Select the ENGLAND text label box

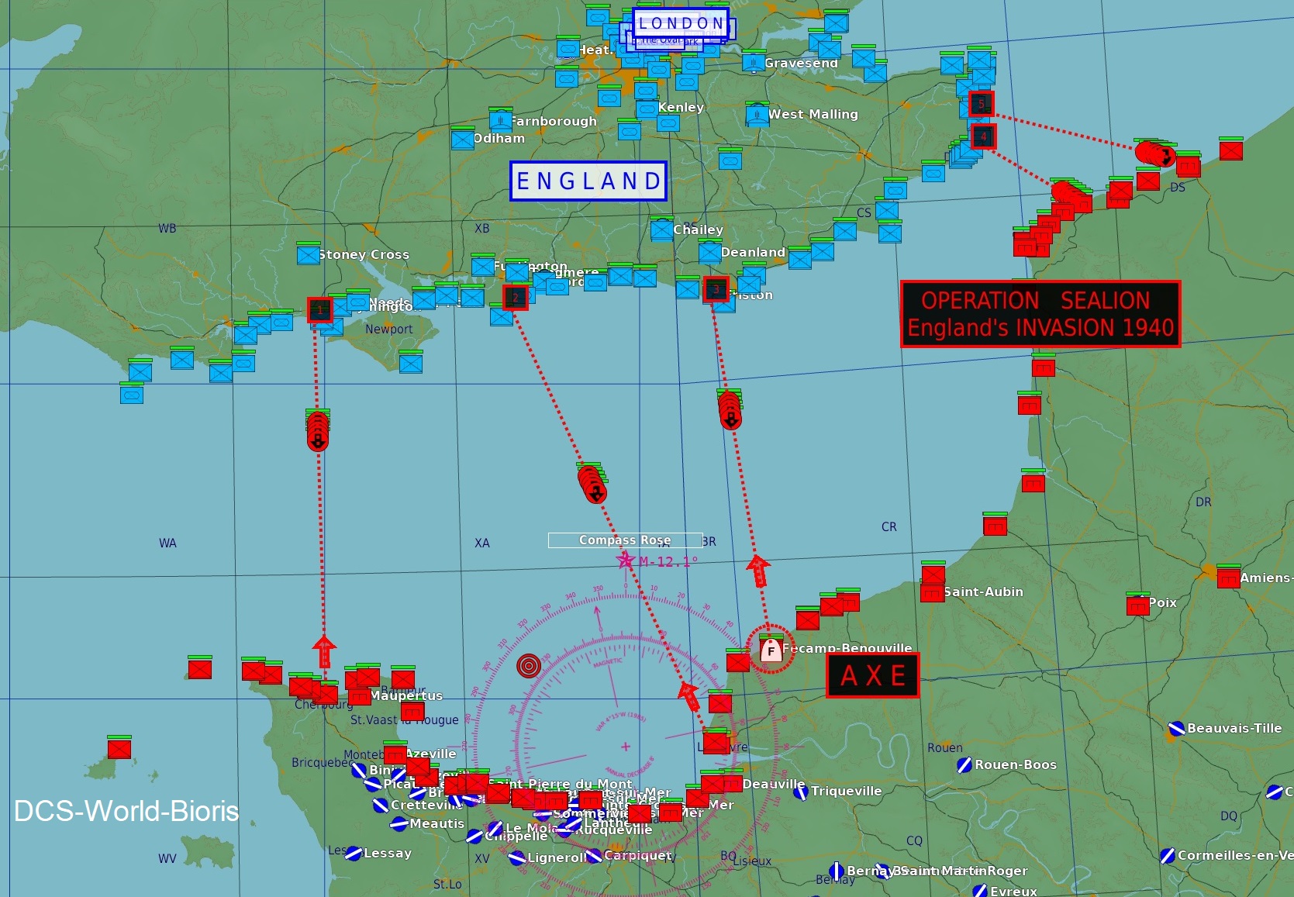[588, 181]
